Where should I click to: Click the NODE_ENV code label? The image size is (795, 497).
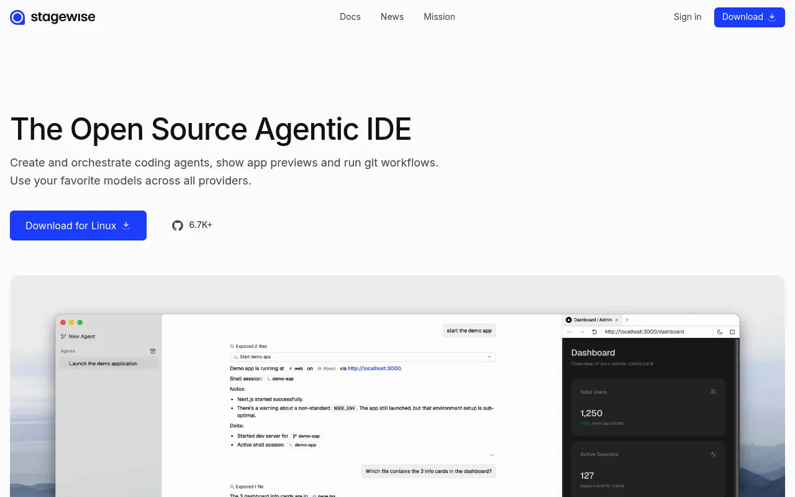pyautogui.click(x=344, y=408)
